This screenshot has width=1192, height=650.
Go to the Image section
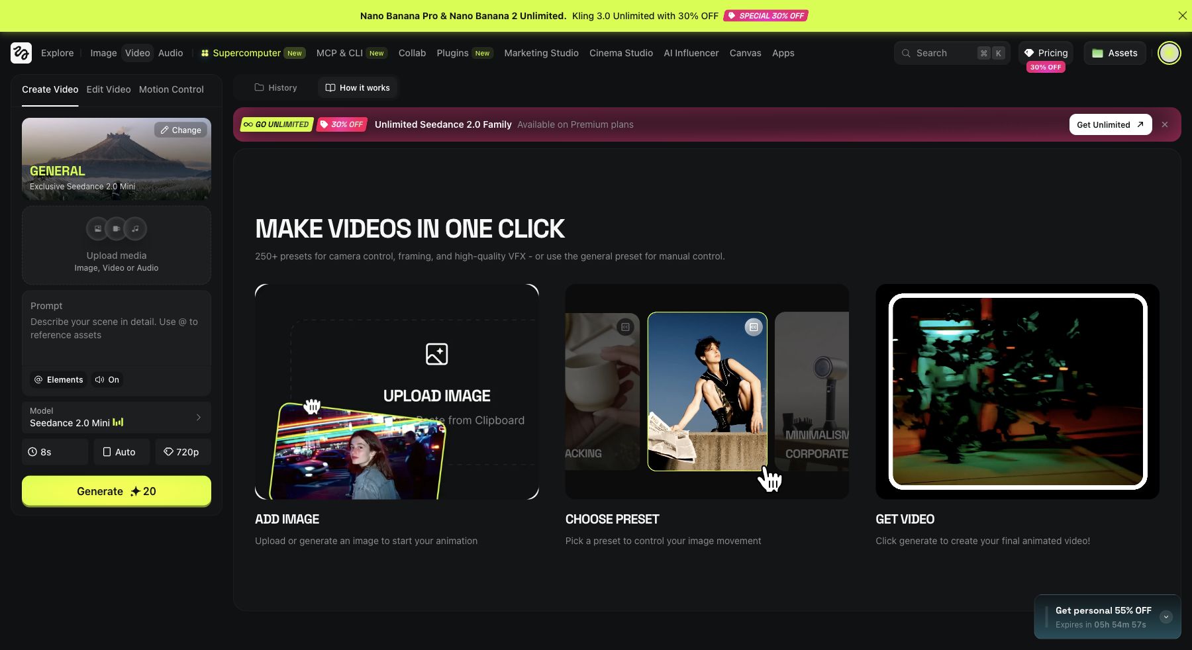click(x=103, y=53)
